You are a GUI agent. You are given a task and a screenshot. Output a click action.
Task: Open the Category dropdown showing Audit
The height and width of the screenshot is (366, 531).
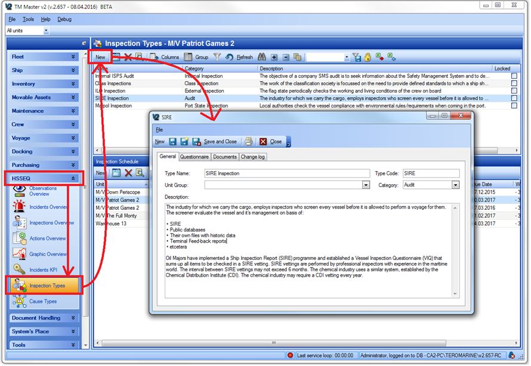pyautogui.click(x=455, y=184)
